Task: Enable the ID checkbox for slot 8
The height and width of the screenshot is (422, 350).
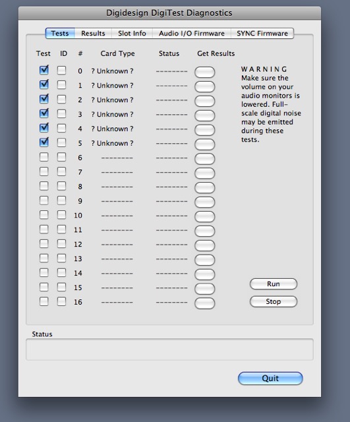Action: coord(61,186)
